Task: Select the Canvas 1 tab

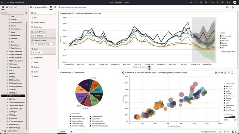Action: point(62,132)
